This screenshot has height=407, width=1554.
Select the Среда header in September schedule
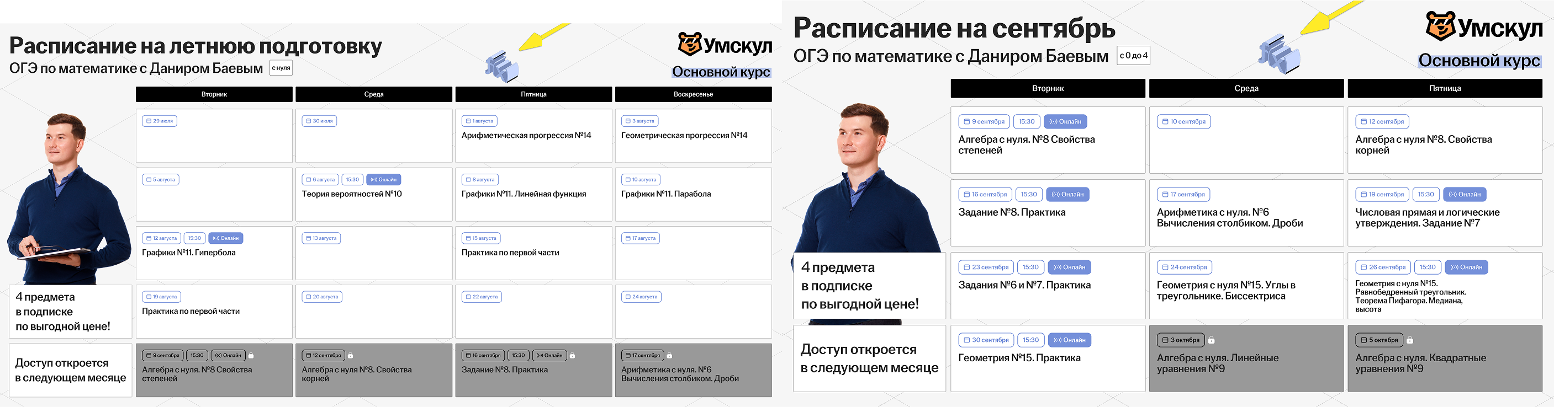[x=1246, y=88]
